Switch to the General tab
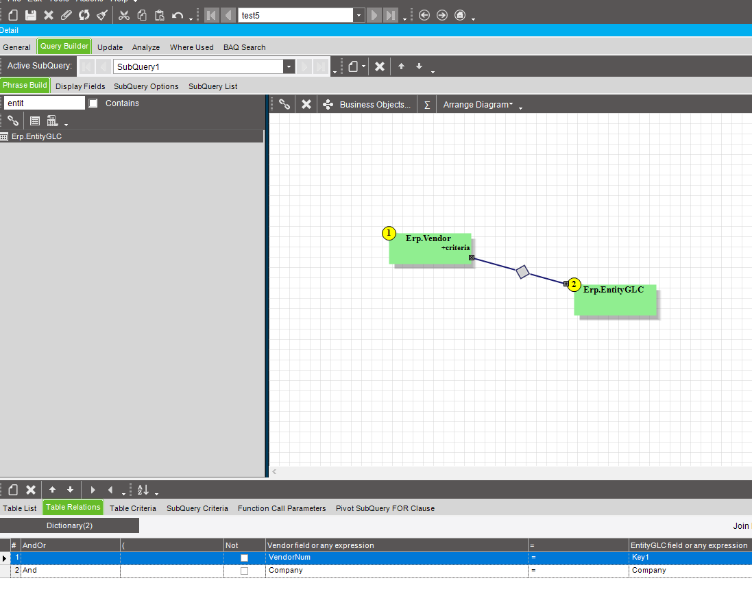This screenshot has height=609, width=752. 16,47
